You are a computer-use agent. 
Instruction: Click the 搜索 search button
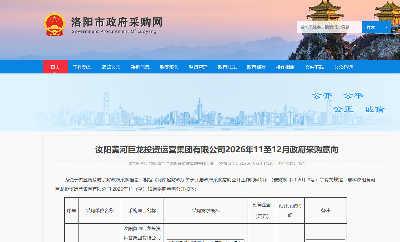point(371,27)
